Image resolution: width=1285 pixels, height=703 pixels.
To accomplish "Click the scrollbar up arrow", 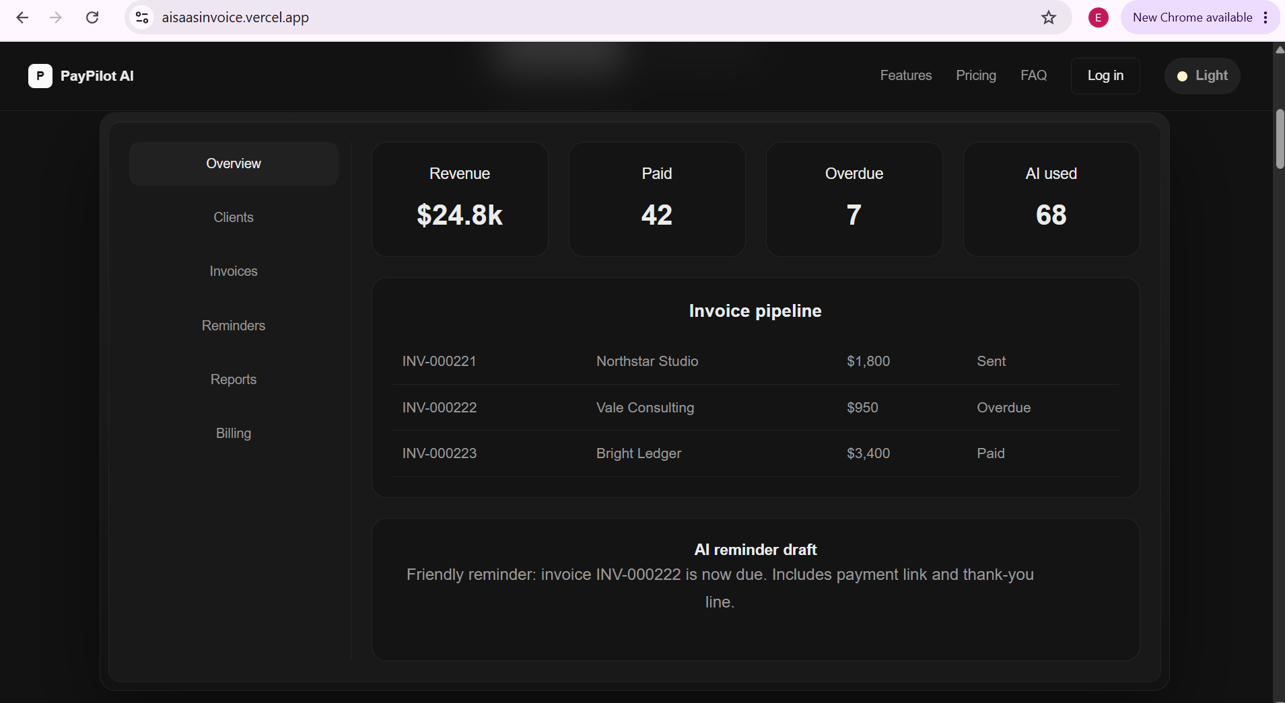I will 1280,50.
